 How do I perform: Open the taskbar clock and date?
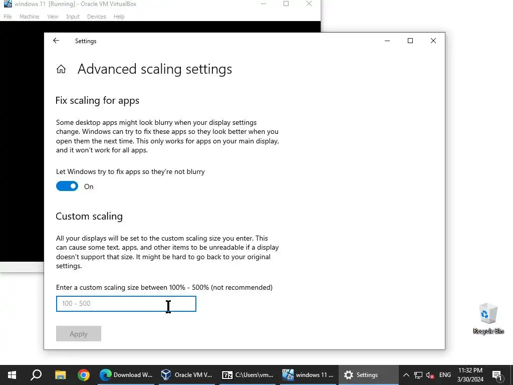(x=470, y=375)
